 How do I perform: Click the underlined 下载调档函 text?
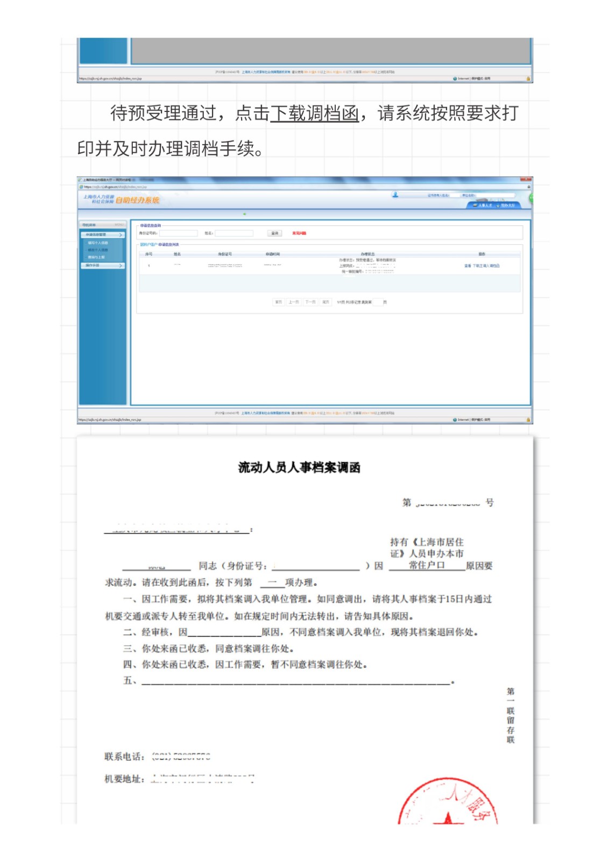[314, 114]
